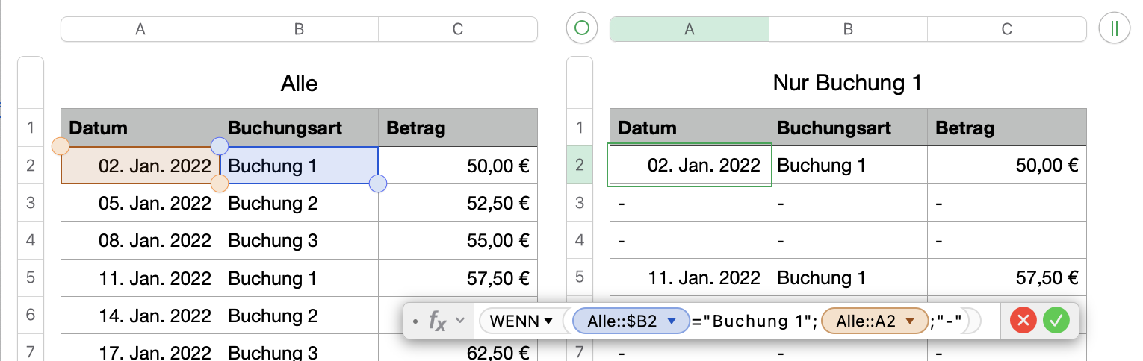Image resolution: width=1143 pixels, height=361 pixels.
Task: Open the Alle::$B2 reference options arrow
Action: 671,321
